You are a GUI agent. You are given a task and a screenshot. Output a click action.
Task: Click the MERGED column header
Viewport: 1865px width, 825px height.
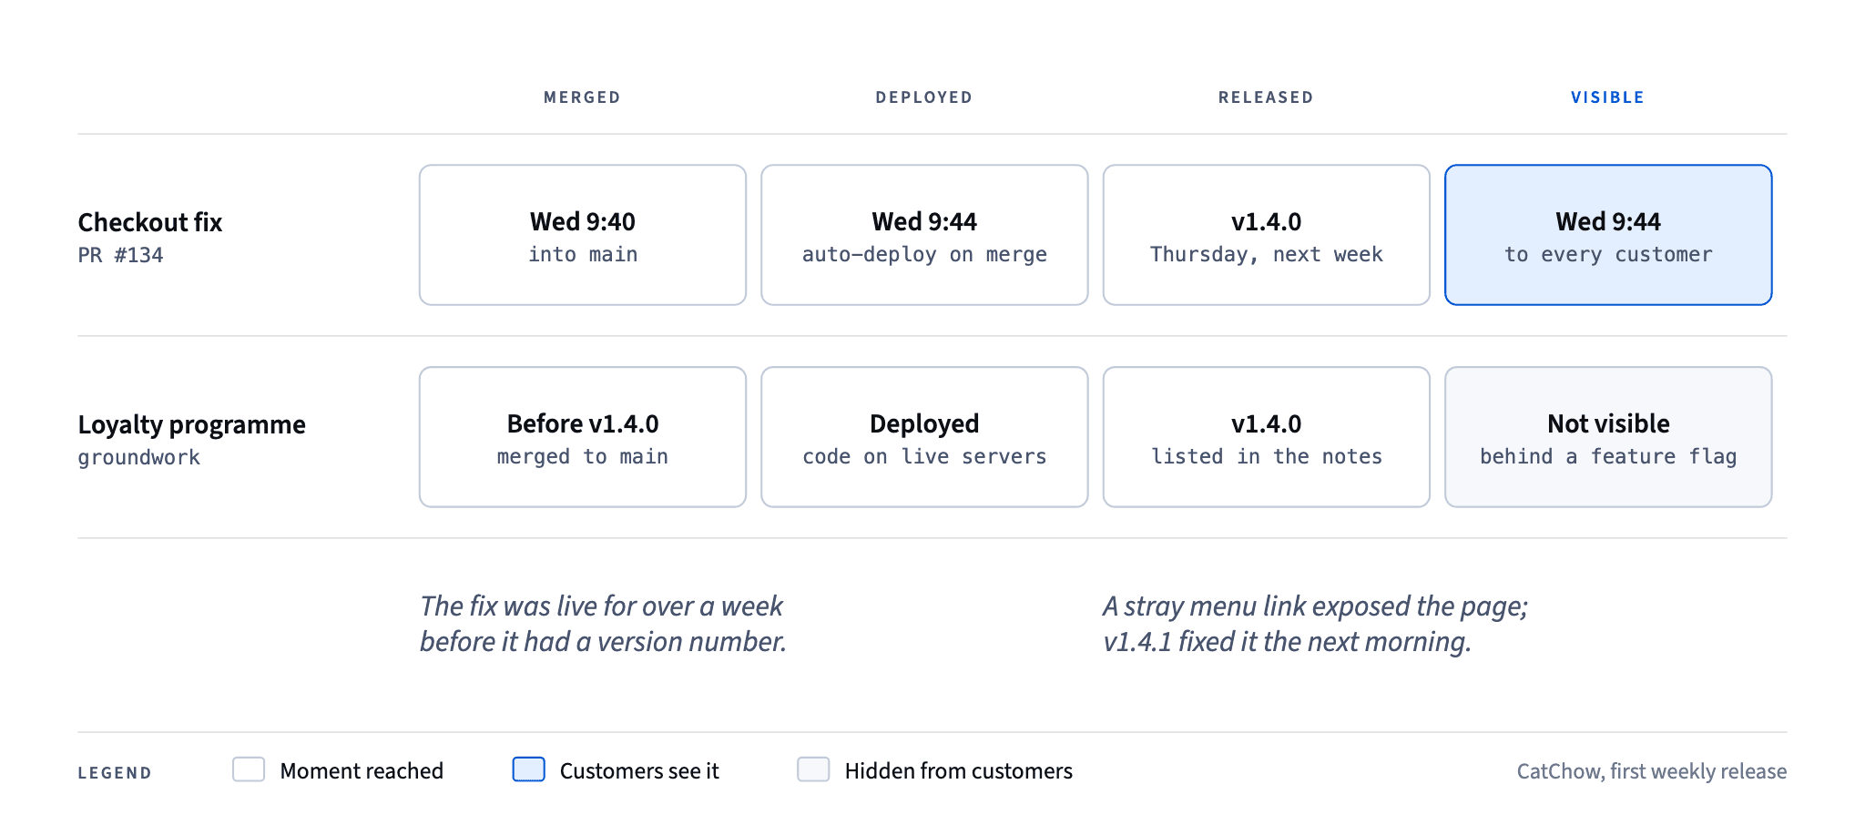582,97
